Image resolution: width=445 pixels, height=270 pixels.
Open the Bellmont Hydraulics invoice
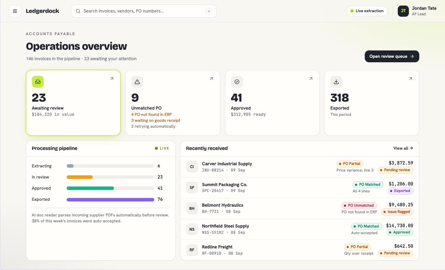click(300, 208)
